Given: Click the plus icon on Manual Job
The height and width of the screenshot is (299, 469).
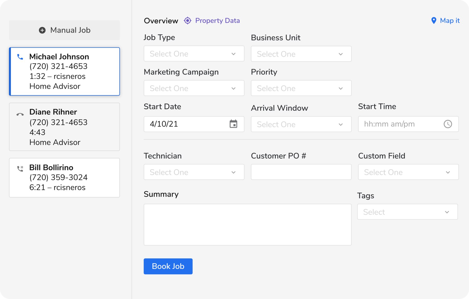Looking at the screenshot, I should [x=42, y=30].
